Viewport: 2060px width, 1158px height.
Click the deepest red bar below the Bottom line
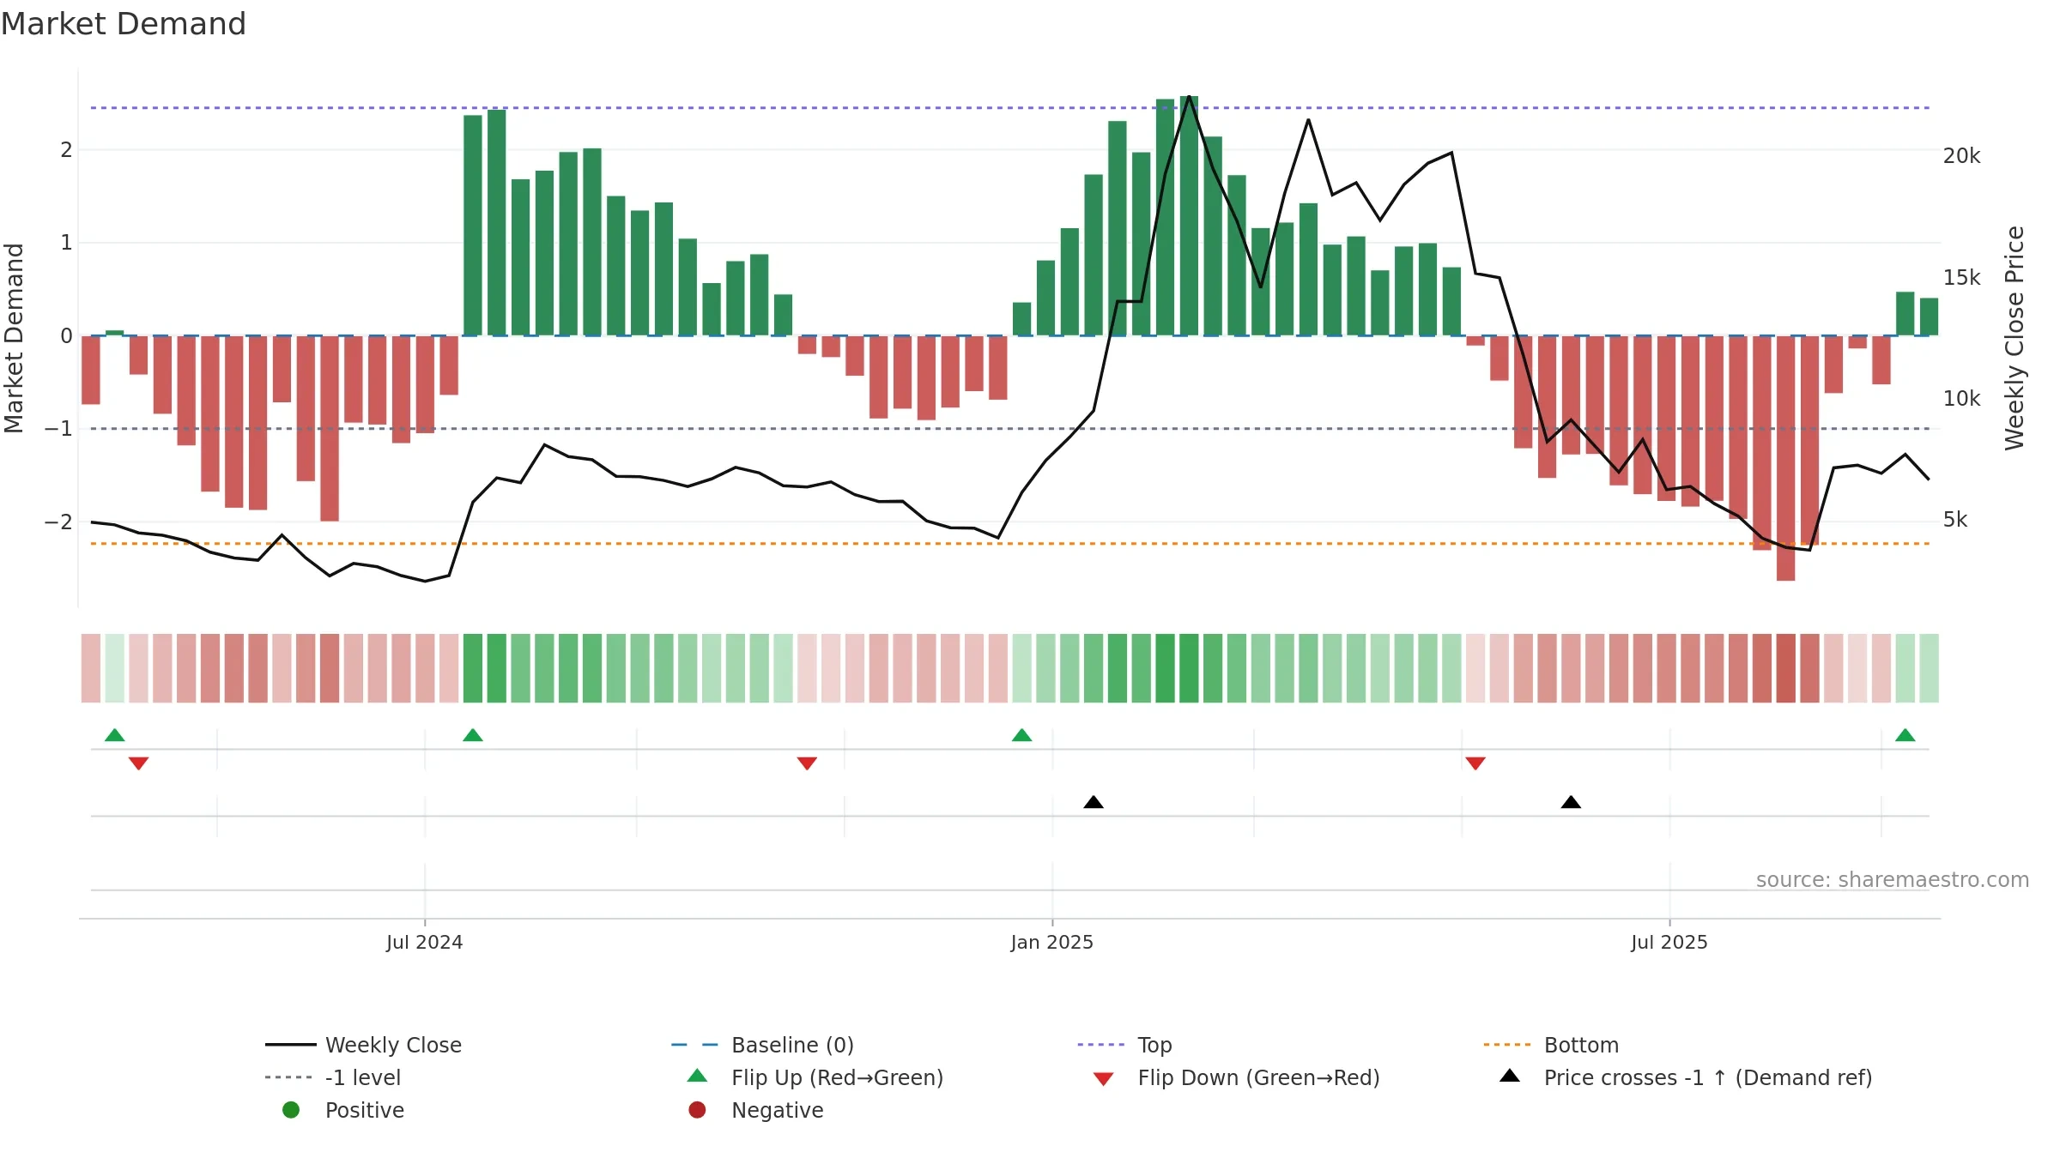[x=1785, y=458]
